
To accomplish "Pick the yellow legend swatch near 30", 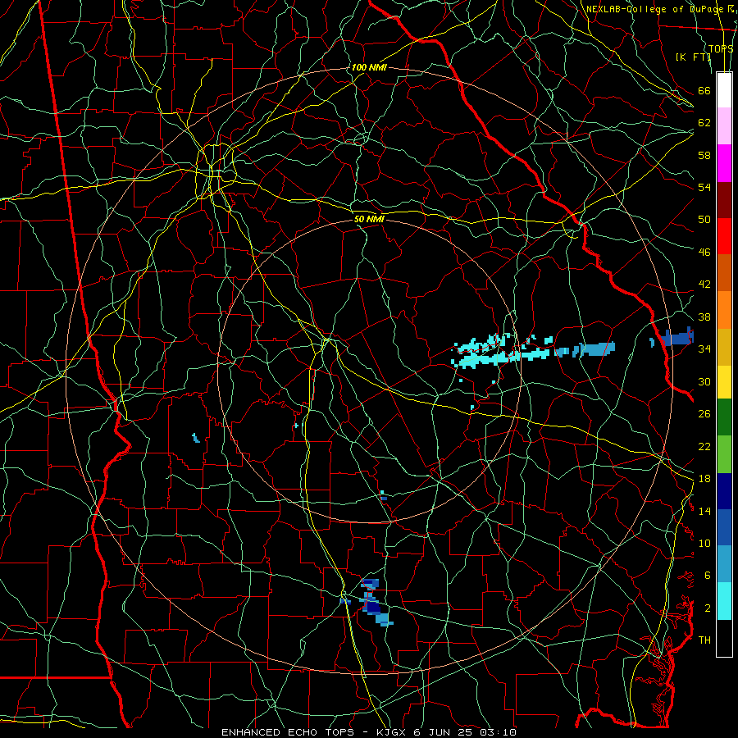I will [x=724, y=381].
